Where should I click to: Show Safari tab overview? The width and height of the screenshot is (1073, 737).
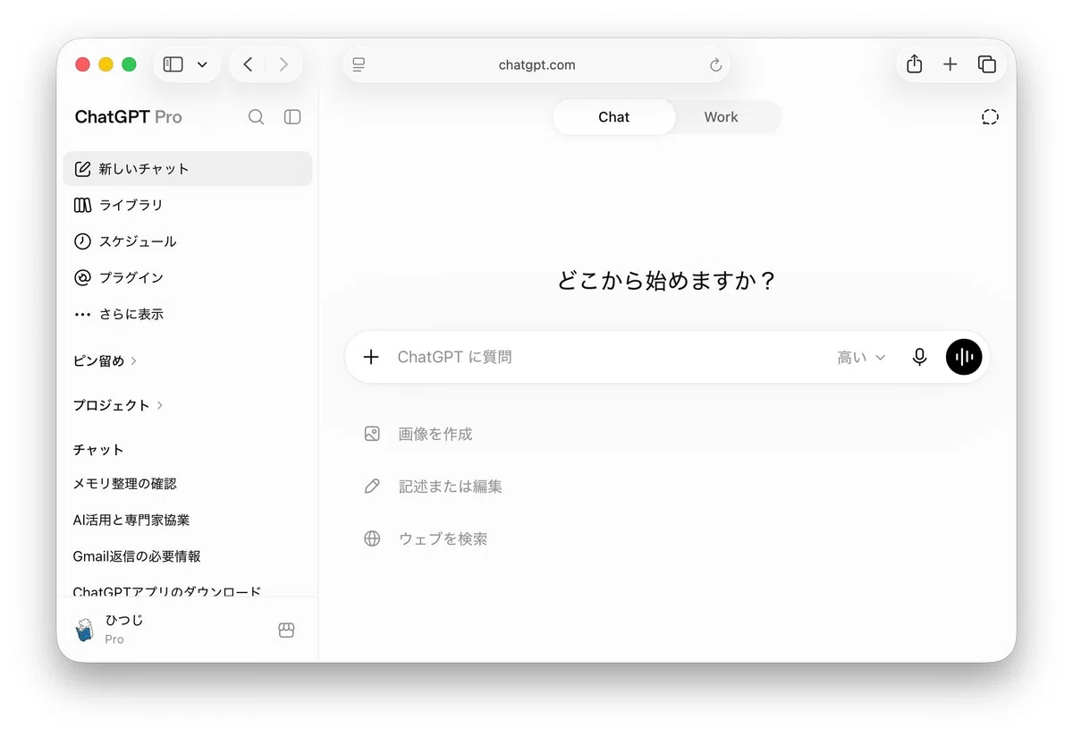[x=987, y=64]
